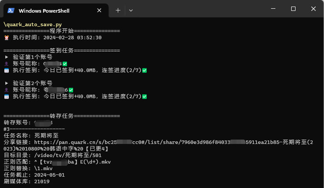Click the 转存账号 line
The width and height of the screenshot is (324, 188).
click(28, 123)
